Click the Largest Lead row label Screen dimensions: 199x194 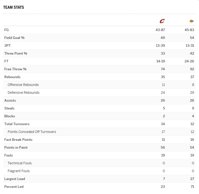click(x=15, y=179)
